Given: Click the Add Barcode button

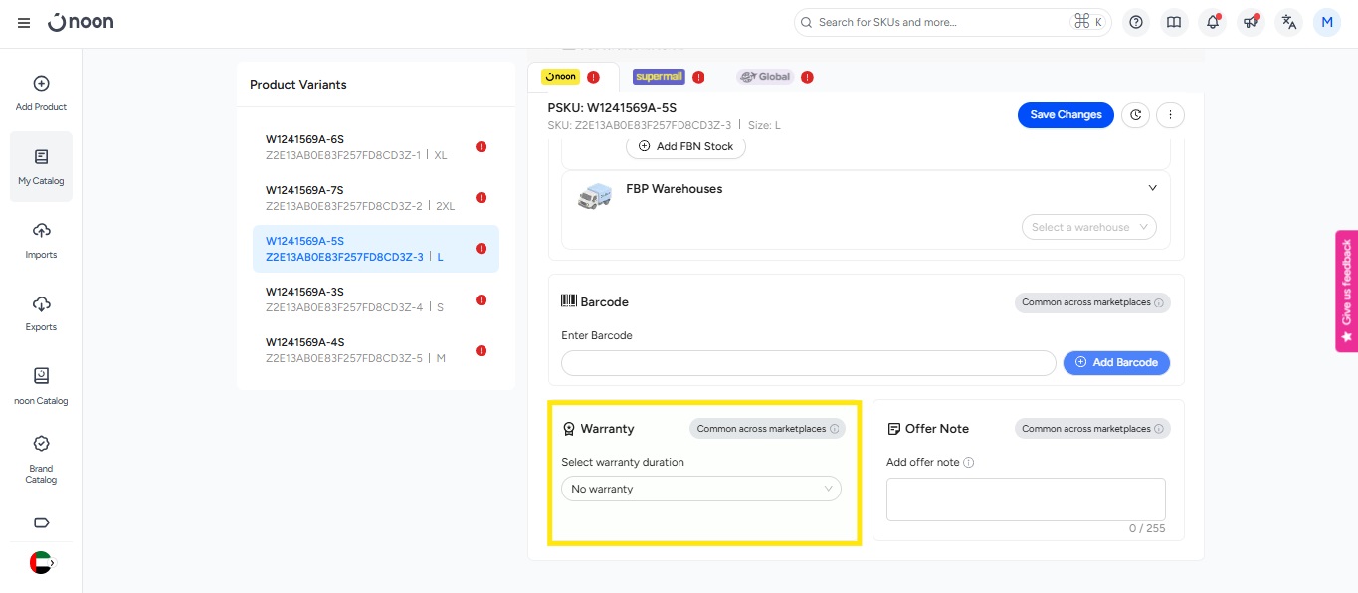Looking at the screenshot, I should click(1116, 363).
